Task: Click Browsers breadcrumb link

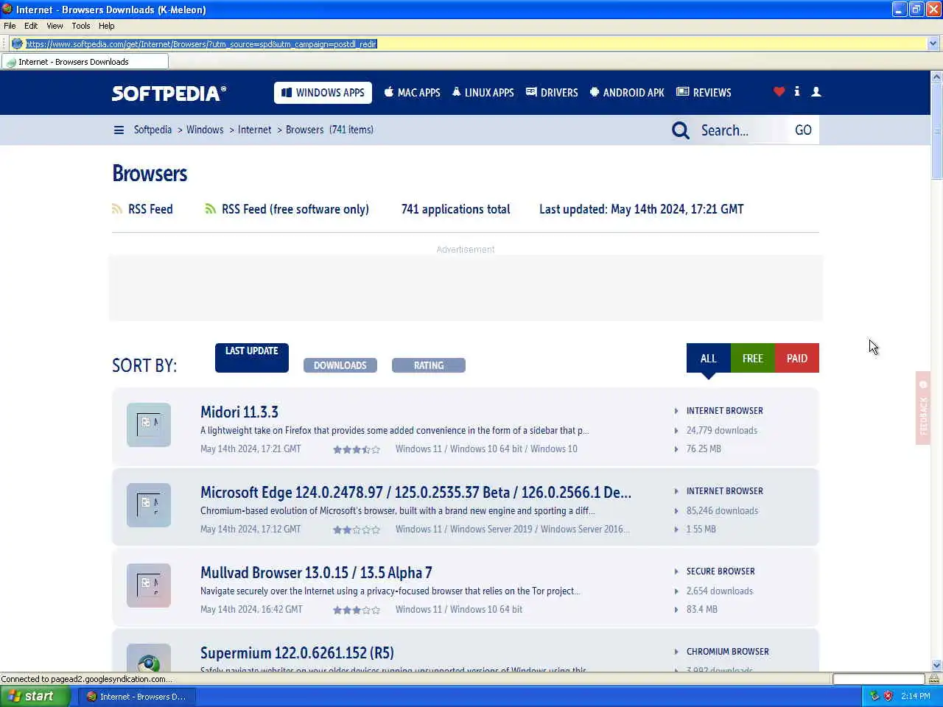Action: 304,130
